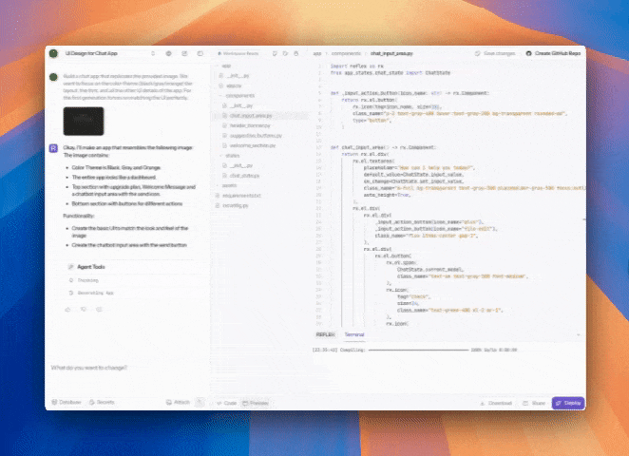
Task: Click the thumbs up icon under the response
Action: [67, 309]
